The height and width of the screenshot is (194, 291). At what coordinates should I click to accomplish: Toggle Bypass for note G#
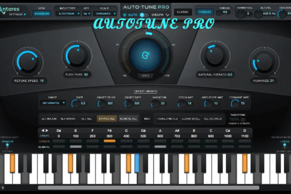[x=143, y=141]
